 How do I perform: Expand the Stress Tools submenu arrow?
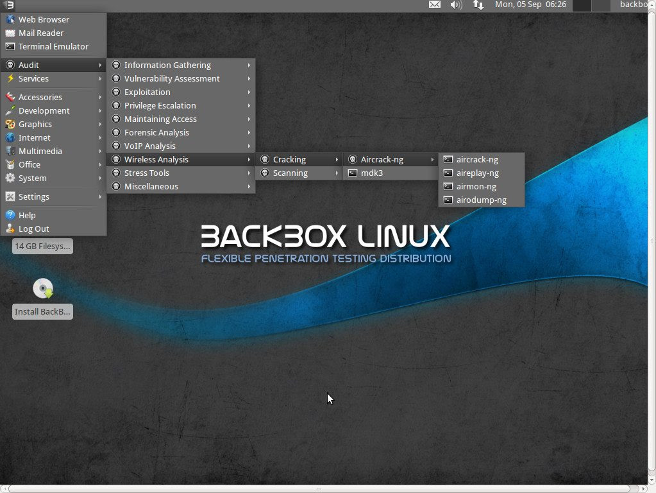coord(249,173)
